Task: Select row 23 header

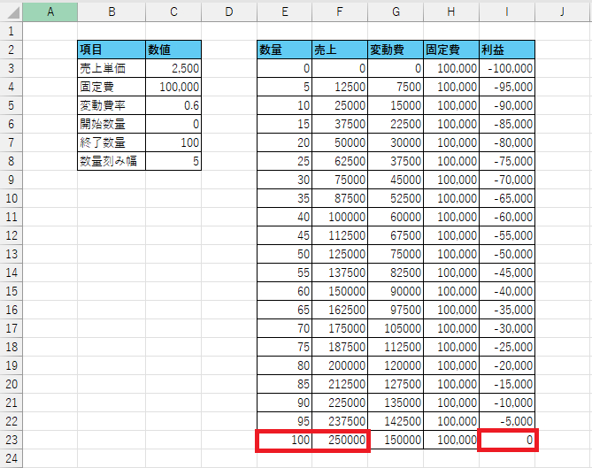Action: (12, 440)
